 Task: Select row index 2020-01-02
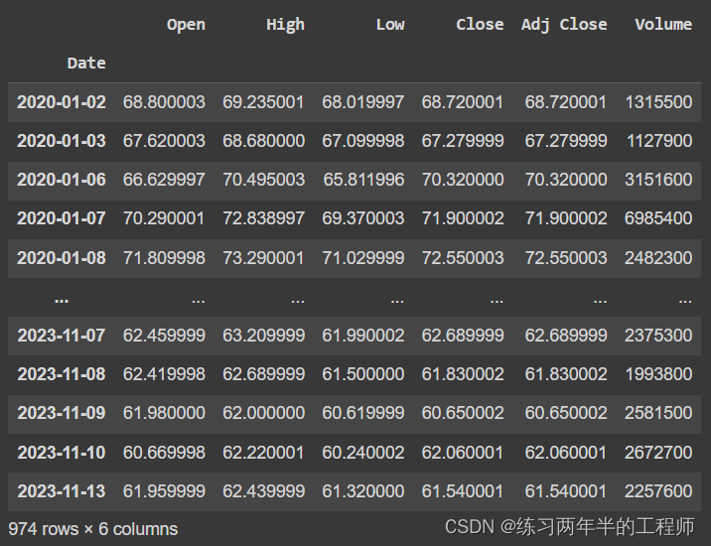click(x=62, y=102)
